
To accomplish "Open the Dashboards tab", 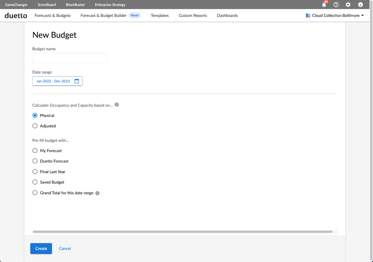I will point(227,15).
